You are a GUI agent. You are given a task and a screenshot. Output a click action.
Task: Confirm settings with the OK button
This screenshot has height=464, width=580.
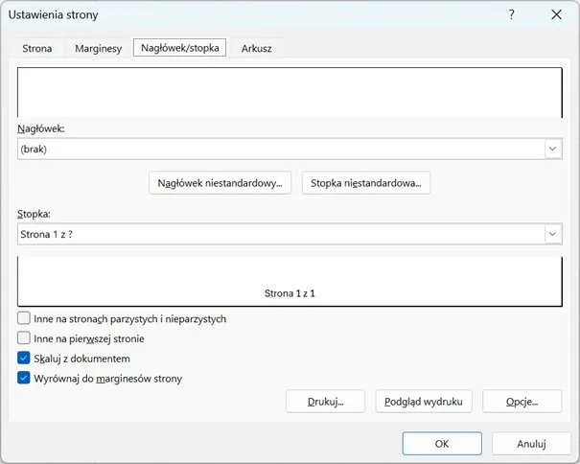point(441,444)
